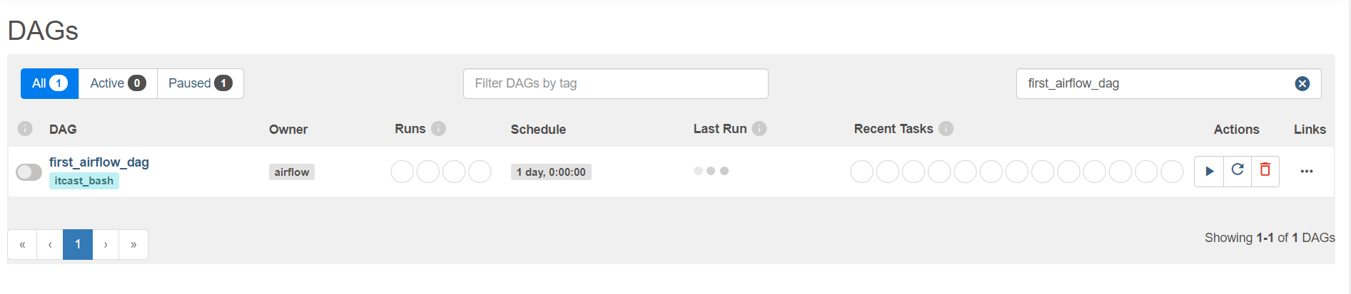Click the info icon beside Last Run
Viewport: 1351px width, 294px height.
point(759,129)
